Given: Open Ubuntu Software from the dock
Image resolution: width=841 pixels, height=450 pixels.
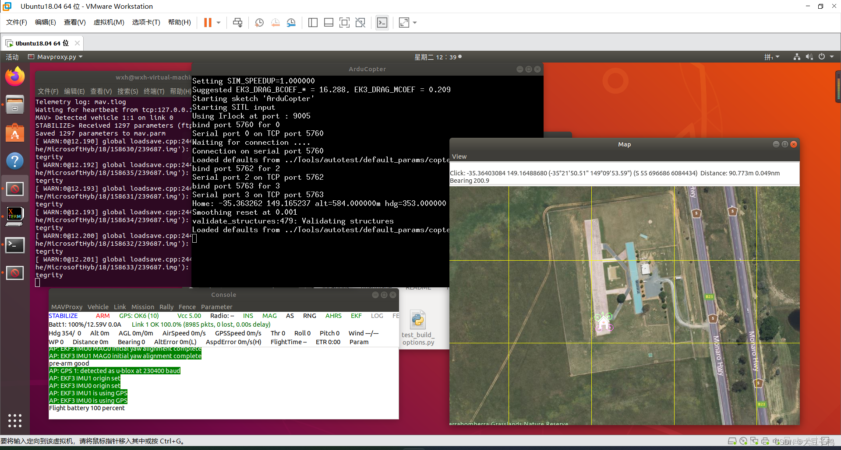Looking at the screenshot, I should [15, 133].
